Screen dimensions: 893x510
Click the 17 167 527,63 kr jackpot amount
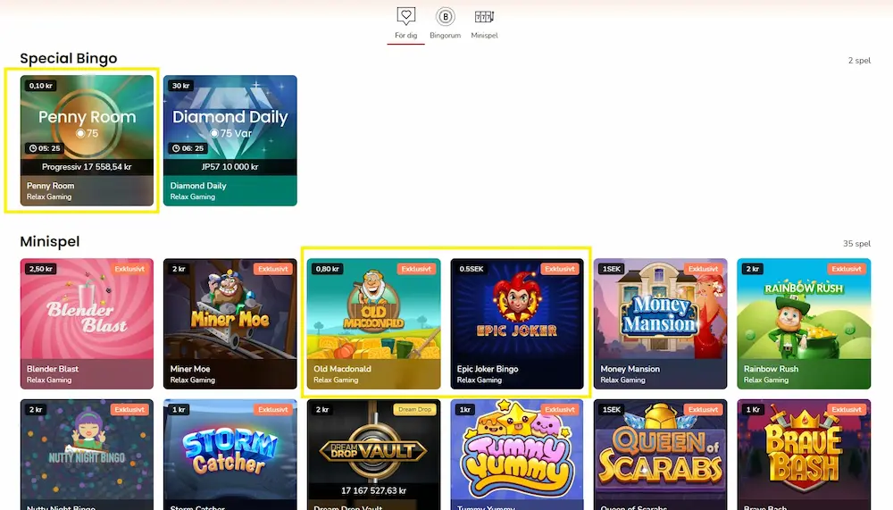tap(373, 490)
